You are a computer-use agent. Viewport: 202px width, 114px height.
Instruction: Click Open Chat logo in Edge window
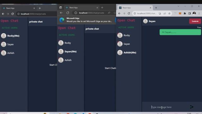[67, 28]
